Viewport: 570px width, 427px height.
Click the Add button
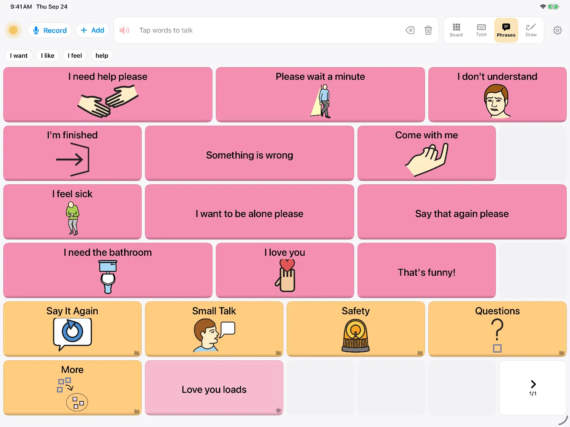92,30
